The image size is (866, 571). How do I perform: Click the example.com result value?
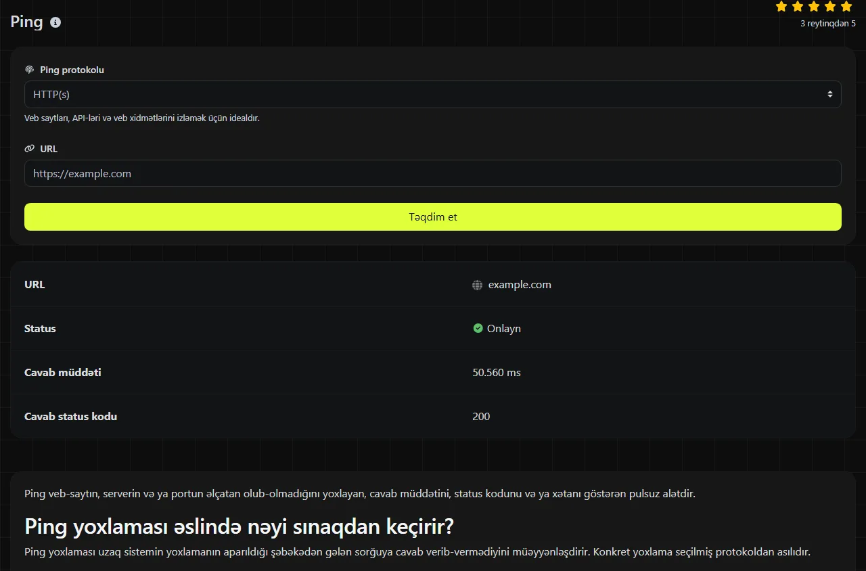520,285
